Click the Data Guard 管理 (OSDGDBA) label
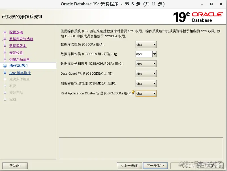The height and width of the screenshot is (171, 227). pos(87,73)
